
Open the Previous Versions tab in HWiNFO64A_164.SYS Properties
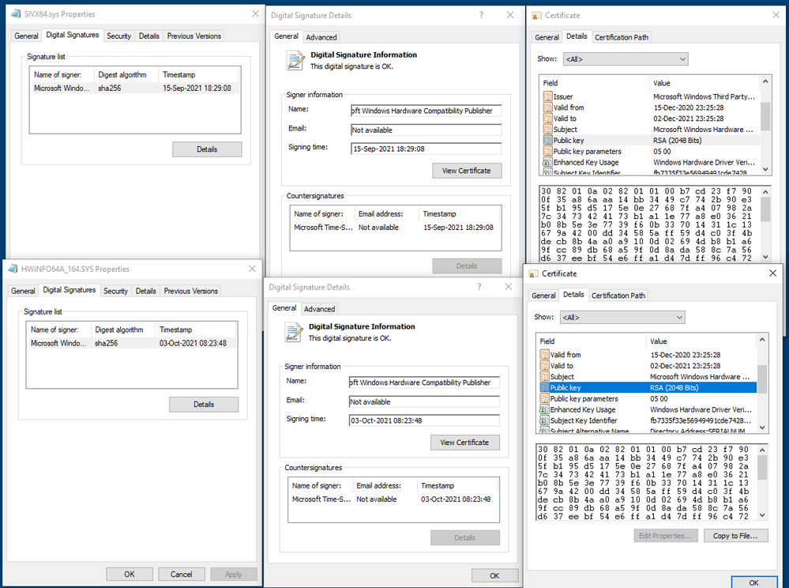pyautogui.click(x=190, y=291)
